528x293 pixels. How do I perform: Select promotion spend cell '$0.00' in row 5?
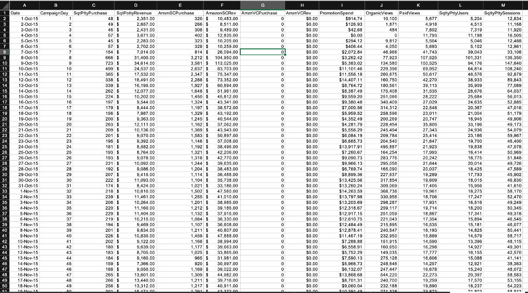point(341,35)
